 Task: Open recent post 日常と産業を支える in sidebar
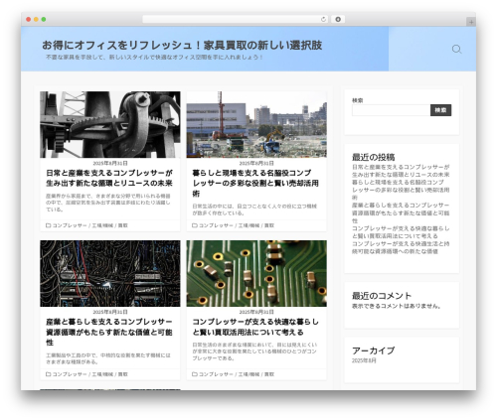pos(401,171)
